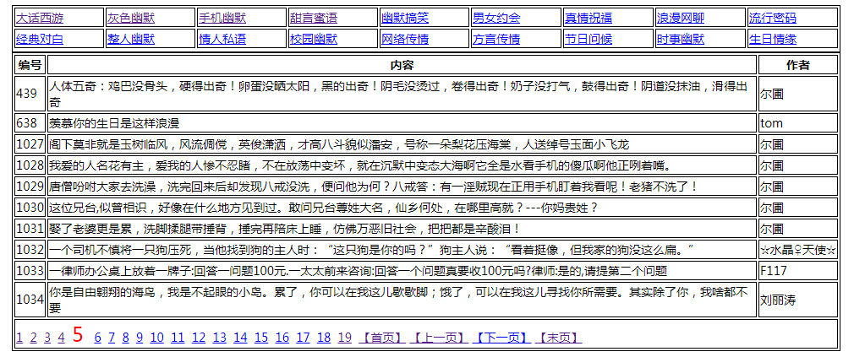Open the 经典对白 category
Screen dimensions: 865x357
39,38
